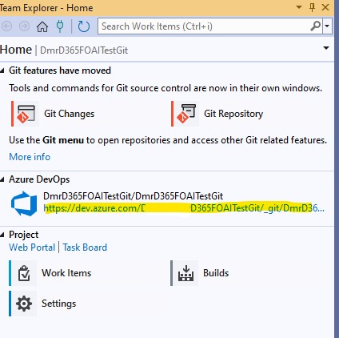Image resolution: width=339 pixels, height=338 pixels.
Task: Open Manage Connections plug icon
Action: coord(60,26)
